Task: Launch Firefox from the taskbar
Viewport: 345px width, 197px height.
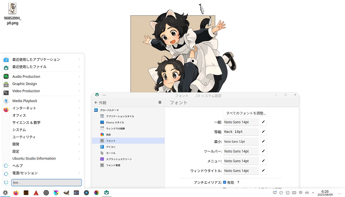Action: click(x=16, y=193)
